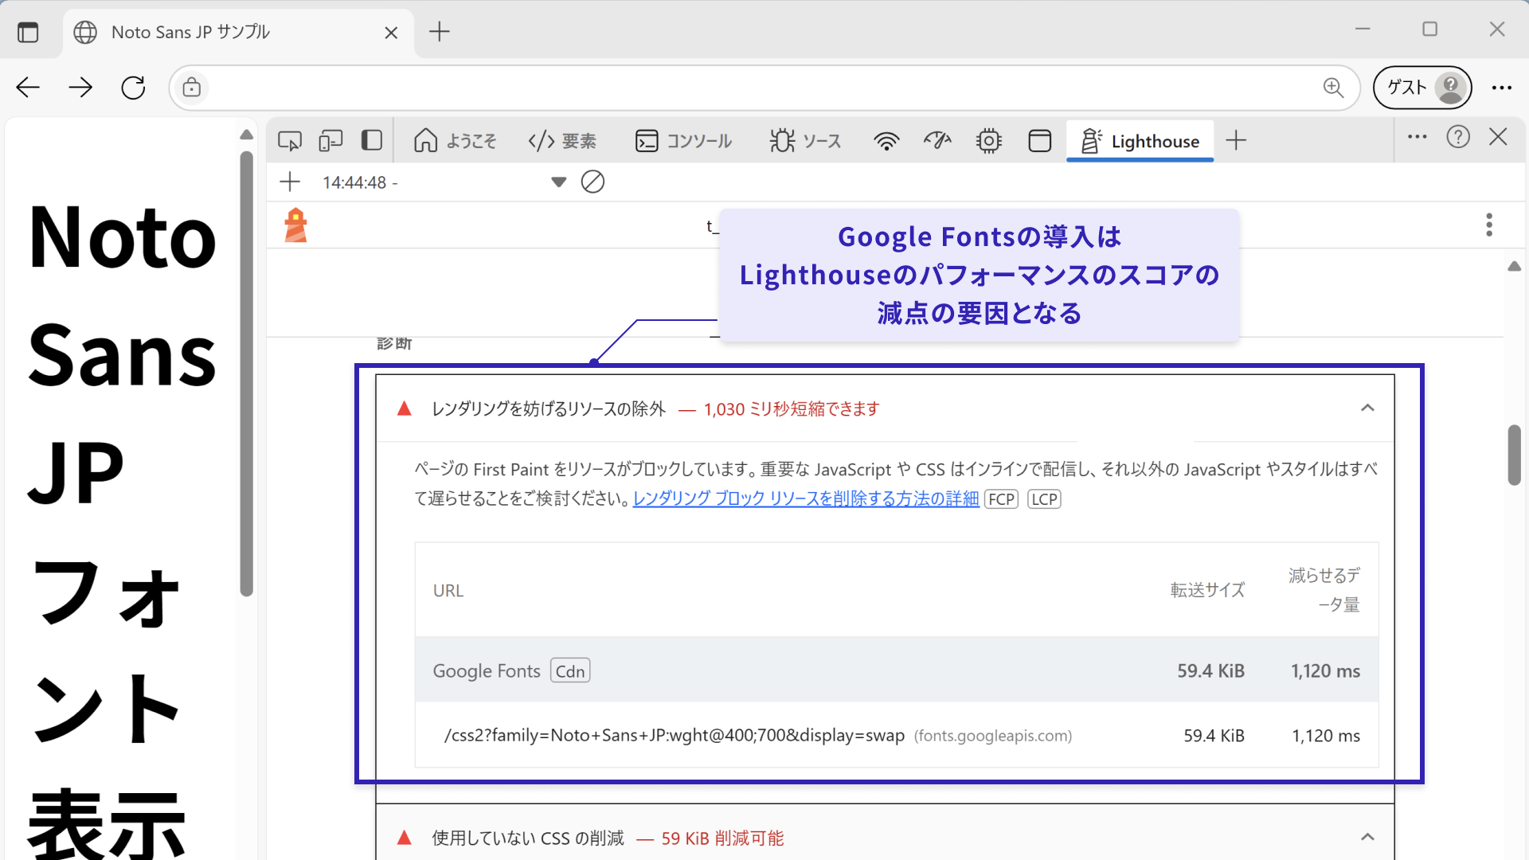Open the ゲスト profile button
1529x860 pixels.
(1422, 88)
